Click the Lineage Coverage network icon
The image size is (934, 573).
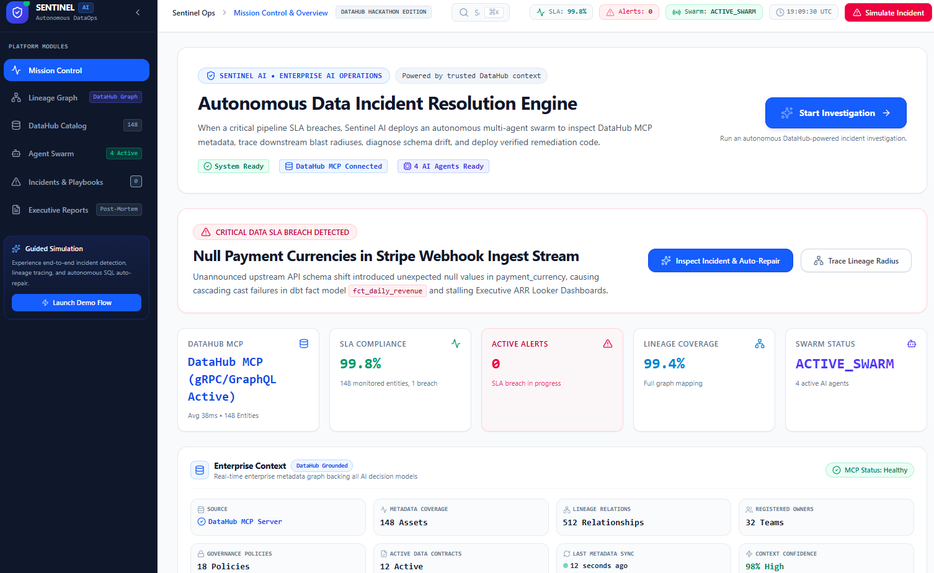click(x=760, y=344)
